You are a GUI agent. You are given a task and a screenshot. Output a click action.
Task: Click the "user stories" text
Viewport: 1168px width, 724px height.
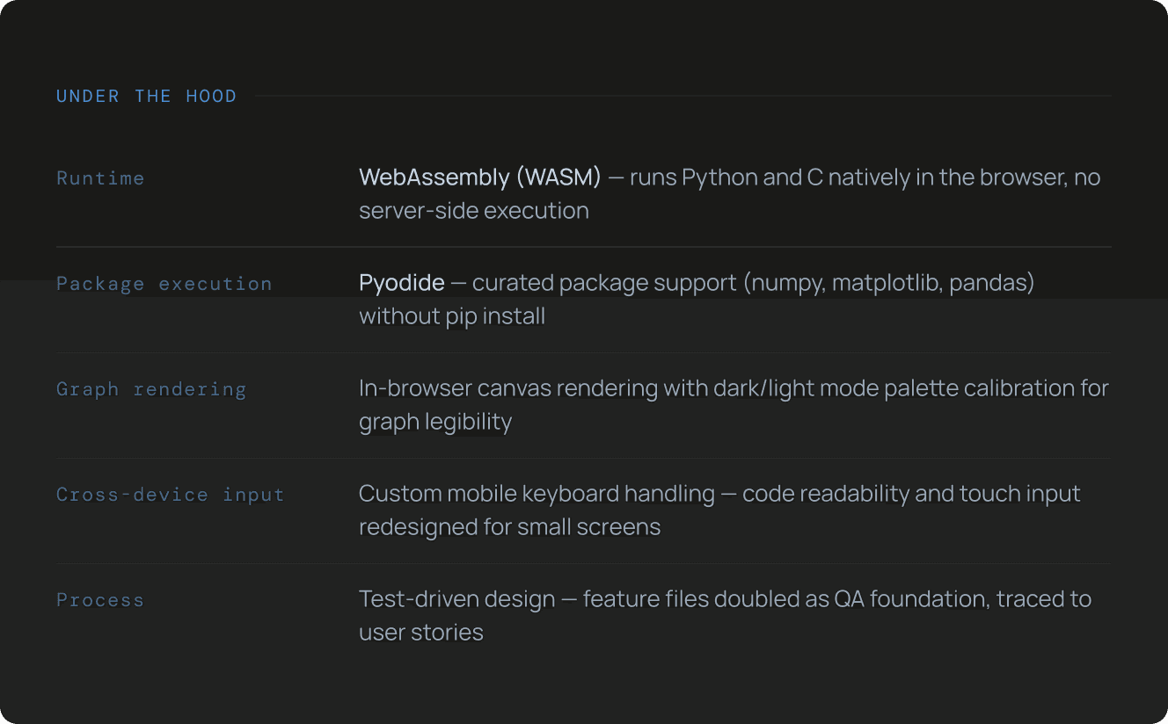click(420, 633)
